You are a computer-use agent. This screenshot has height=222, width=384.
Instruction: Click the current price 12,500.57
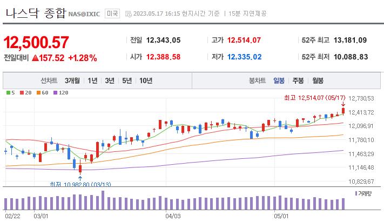tap(36, 42)
